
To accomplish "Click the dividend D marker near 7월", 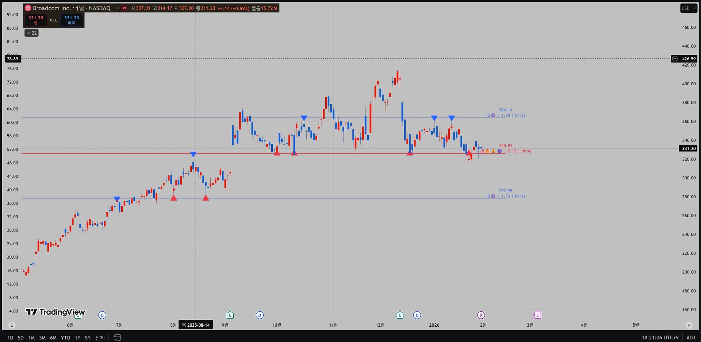I will tap(102, 315).
